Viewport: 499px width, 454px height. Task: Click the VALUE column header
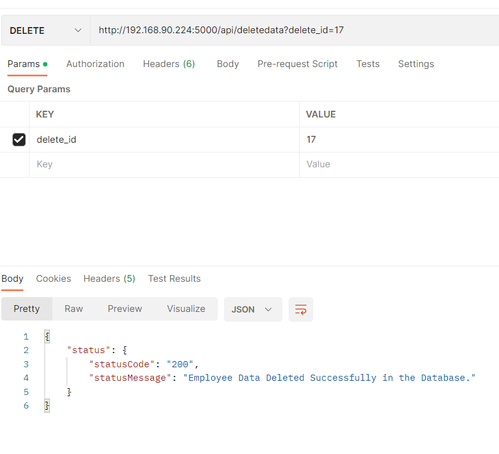(321, 114)
